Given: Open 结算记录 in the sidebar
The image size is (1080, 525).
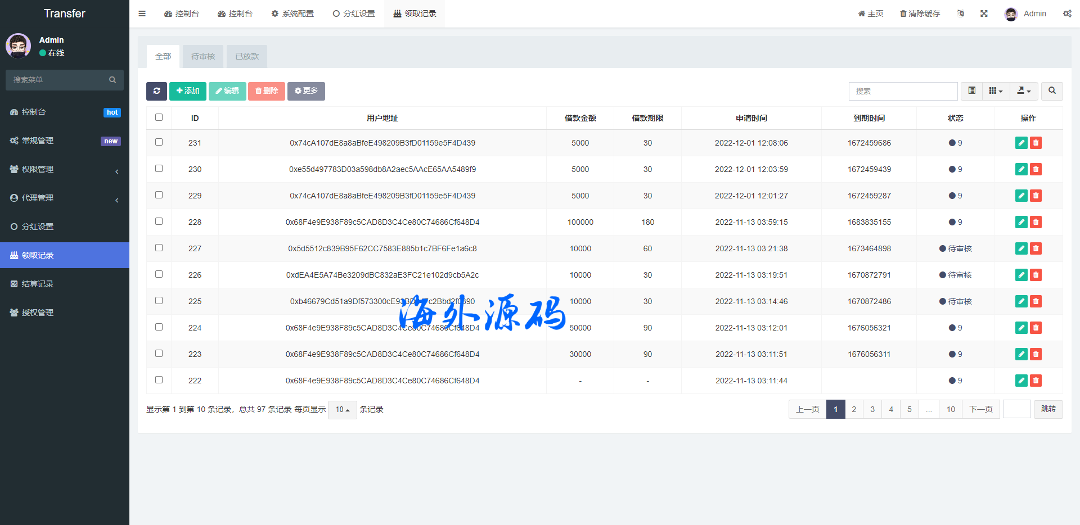Looking at the screenshot, I should tap(38, 284).
